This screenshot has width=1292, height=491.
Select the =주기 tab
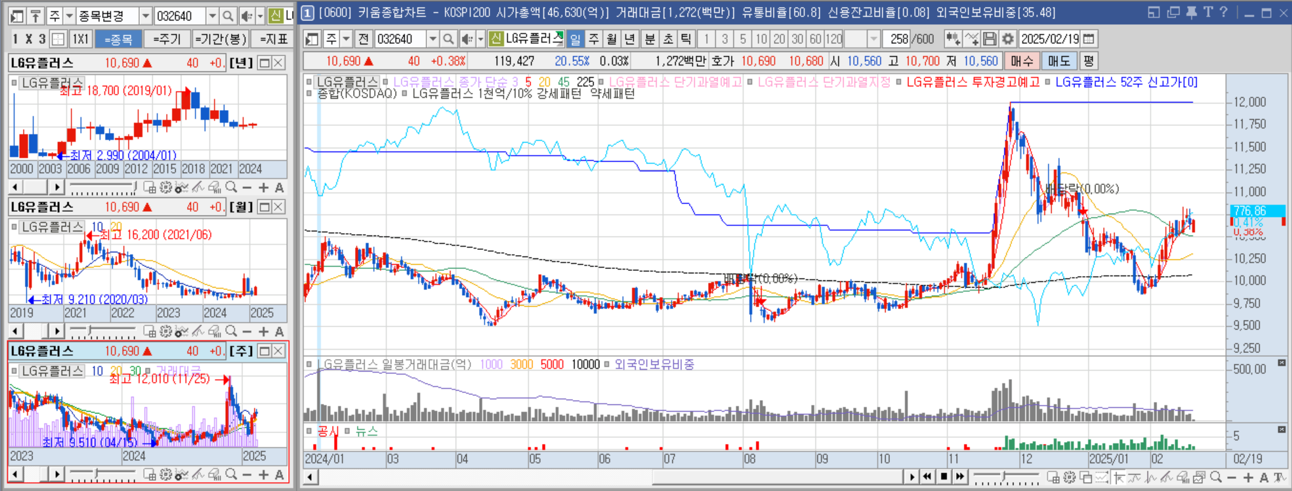tap(167, 39)
